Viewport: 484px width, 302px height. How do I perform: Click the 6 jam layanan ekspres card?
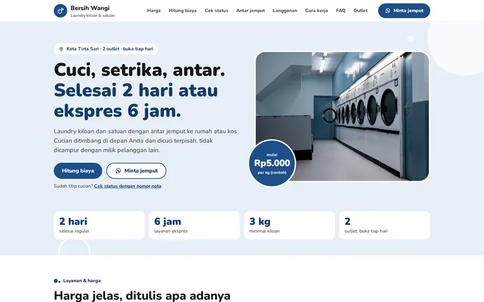(194, 225)
